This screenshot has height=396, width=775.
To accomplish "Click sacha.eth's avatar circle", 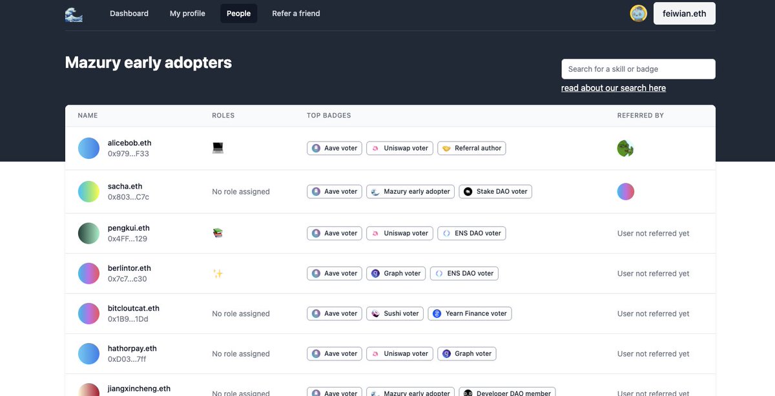I will 88,191.
